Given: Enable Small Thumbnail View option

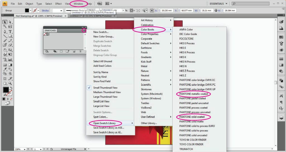Looking at the screenshot, I should 105,87.
